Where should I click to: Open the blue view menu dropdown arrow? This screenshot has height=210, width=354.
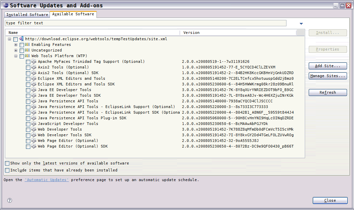coord(301,24)
